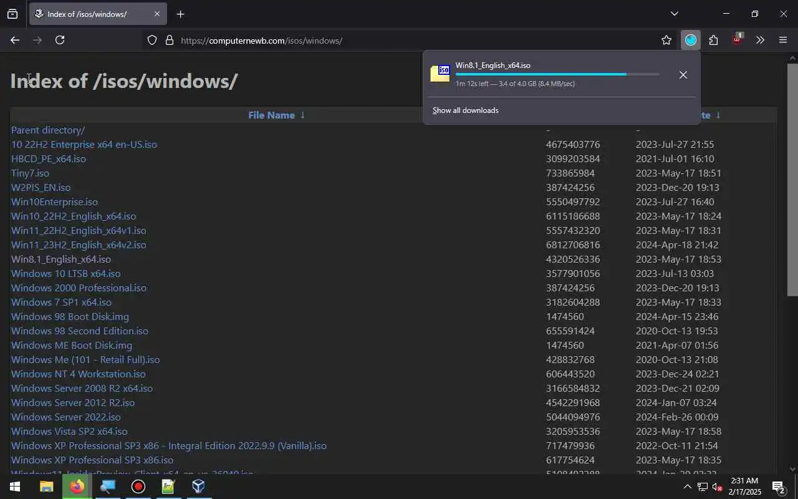This screenshot has height=499, width=798.
Task: Sort by File Name column header
Action: 271,115
